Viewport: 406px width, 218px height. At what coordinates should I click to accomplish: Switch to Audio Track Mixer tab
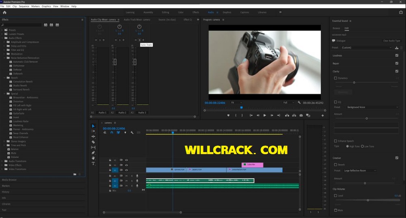pos(137,20)
